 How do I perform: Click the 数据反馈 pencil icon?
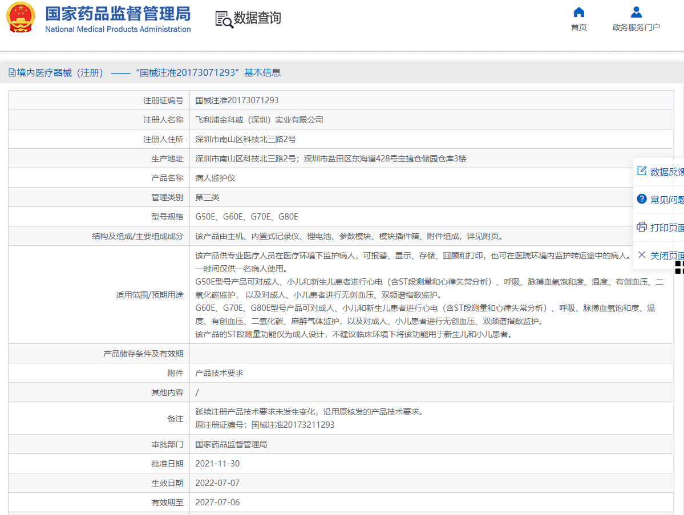tap(642, 171)
